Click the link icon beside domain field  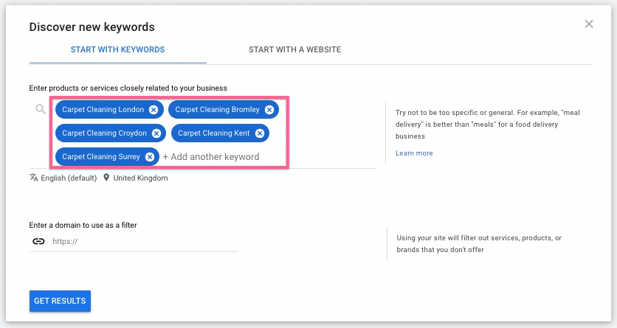[x=38, y=241]
